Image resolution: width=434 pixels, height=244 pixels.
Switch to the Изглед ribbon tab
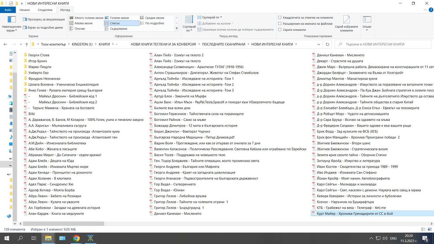click(x=65, y=10)
